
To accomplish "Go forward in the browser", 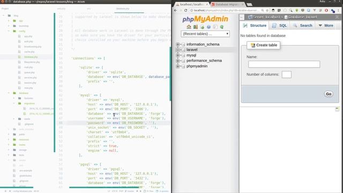I will (x=181, y=10).
